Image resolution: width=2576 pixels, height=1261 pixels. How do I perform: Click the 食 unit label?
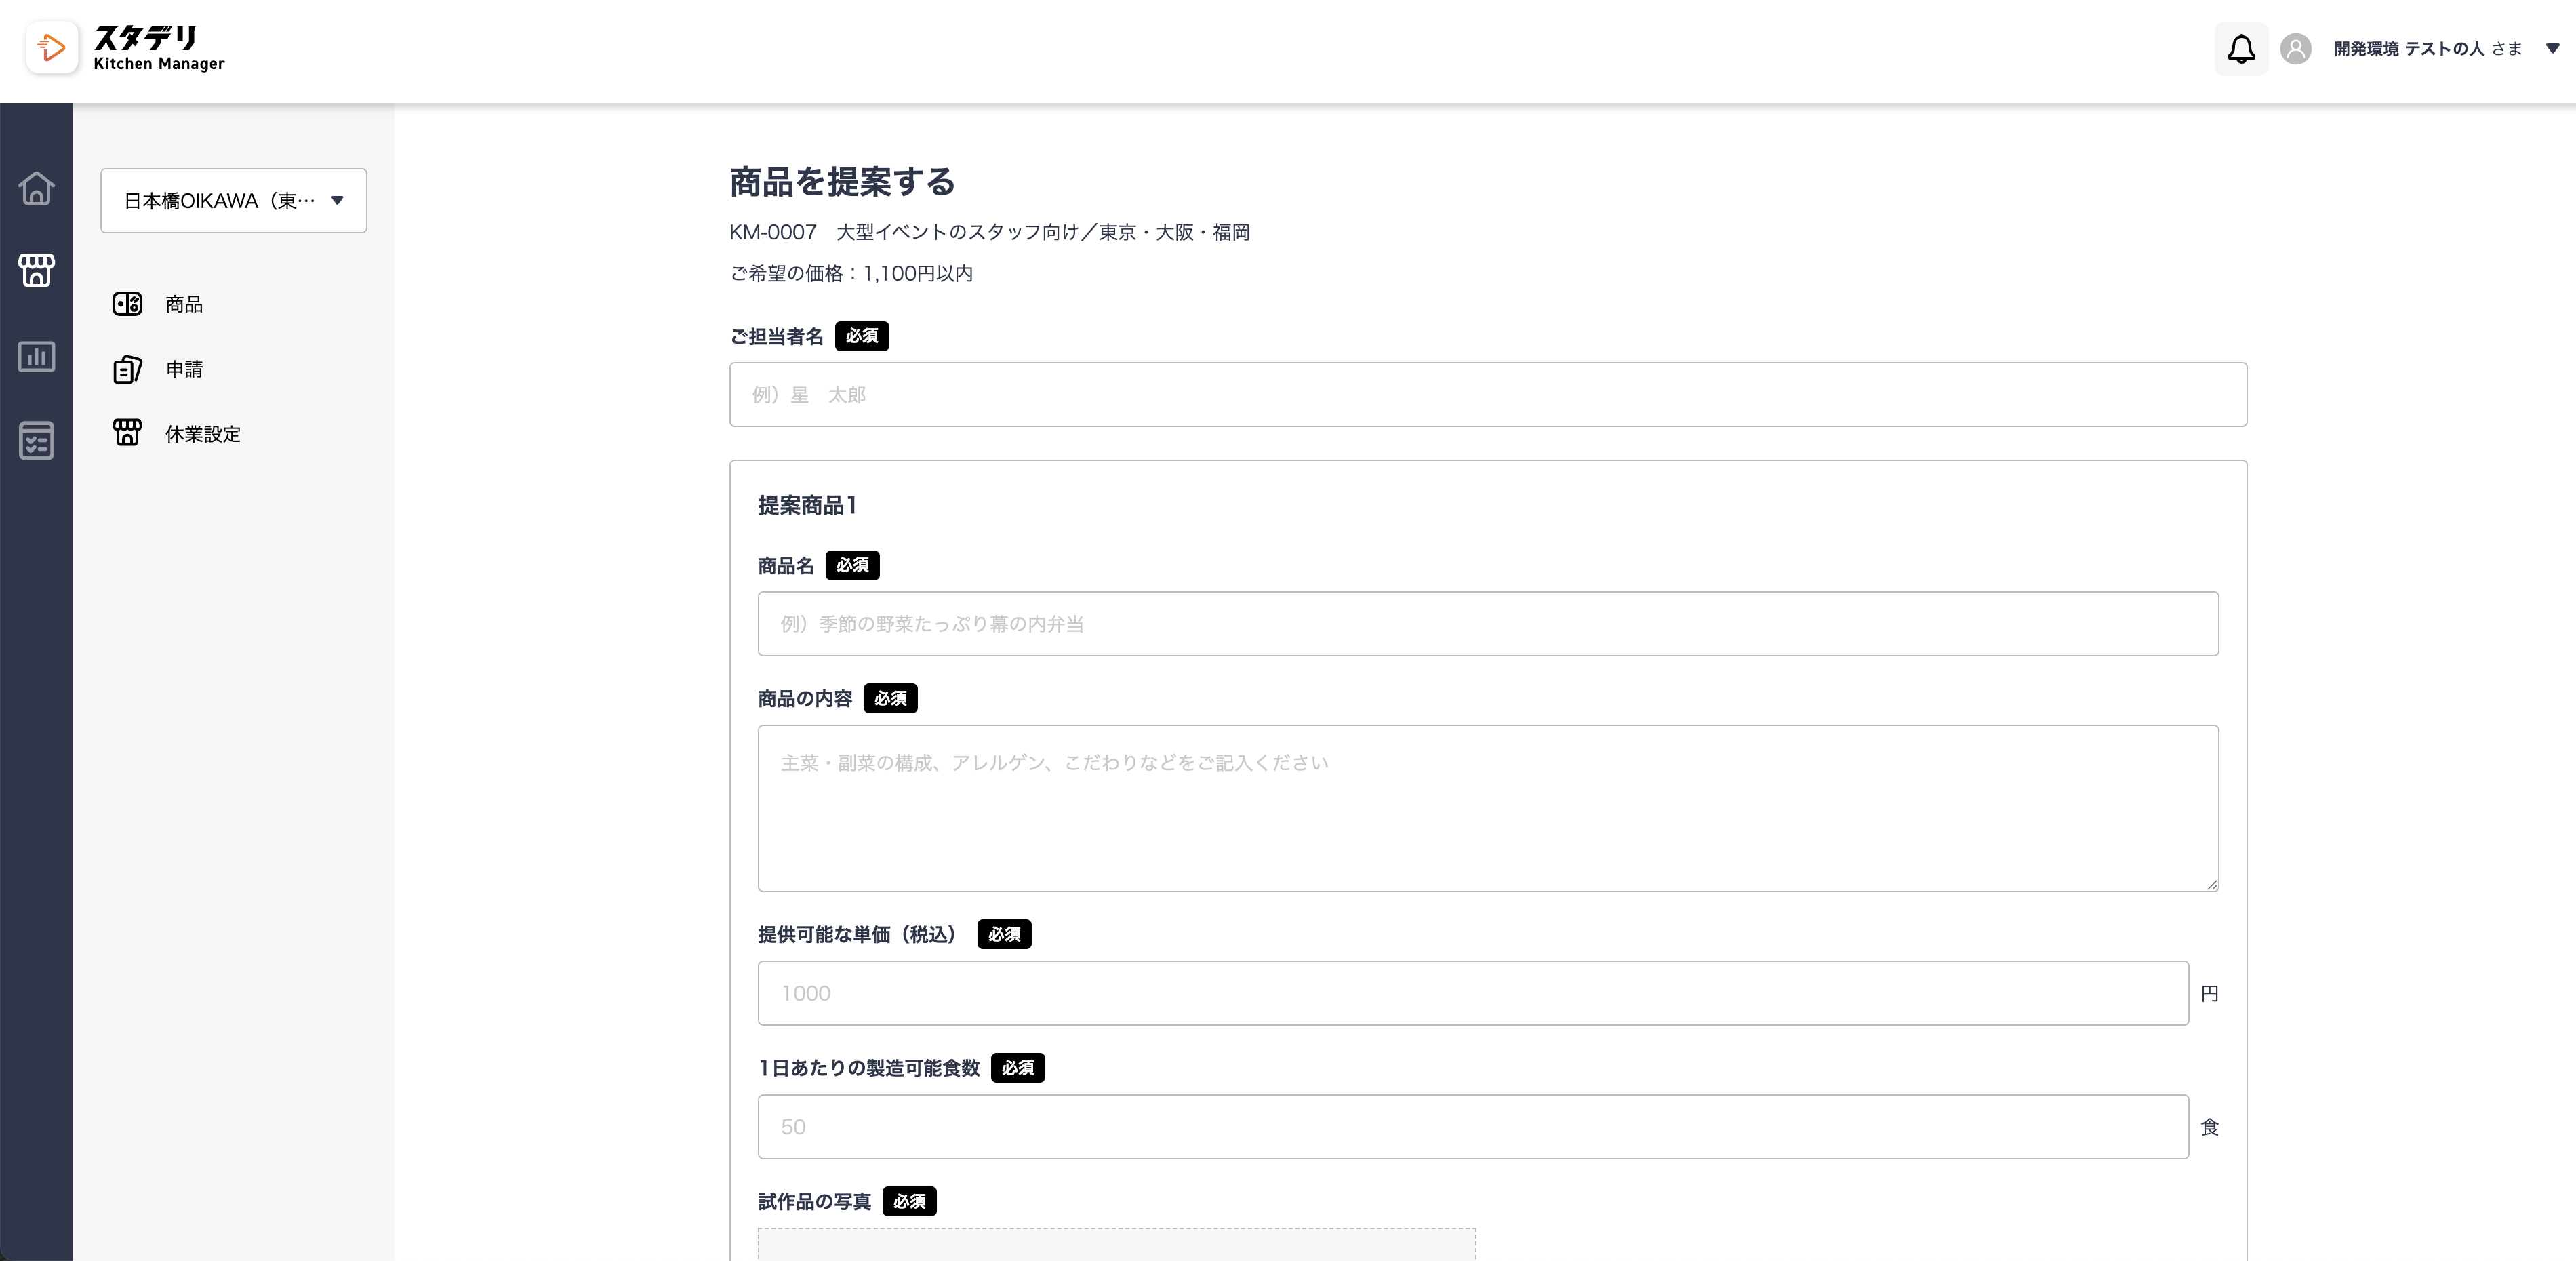point(2210,1127)
